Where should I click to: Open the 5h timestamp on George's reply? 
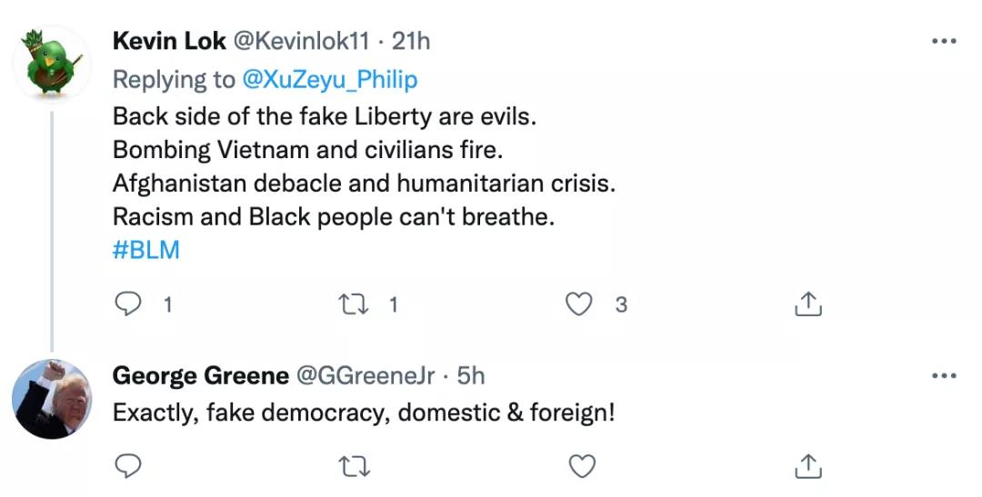pos(471,376)
